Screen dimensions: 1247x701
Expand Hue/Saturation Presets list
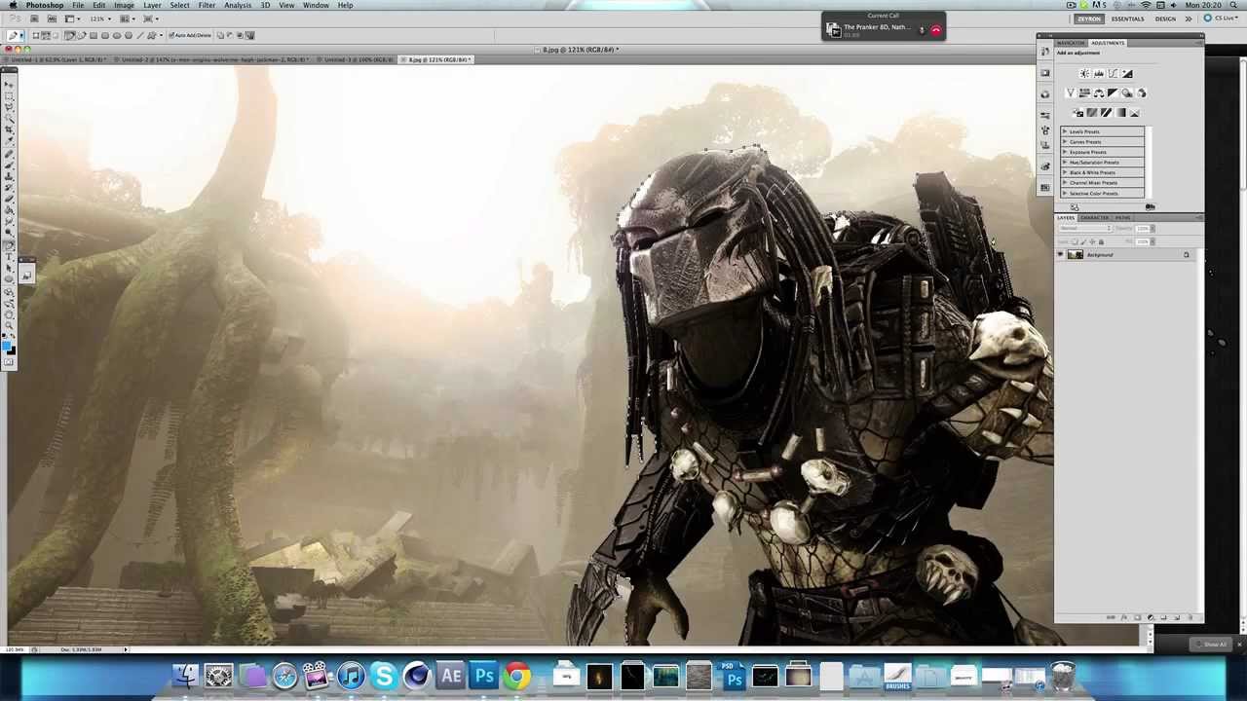(x=1065, y=163)
